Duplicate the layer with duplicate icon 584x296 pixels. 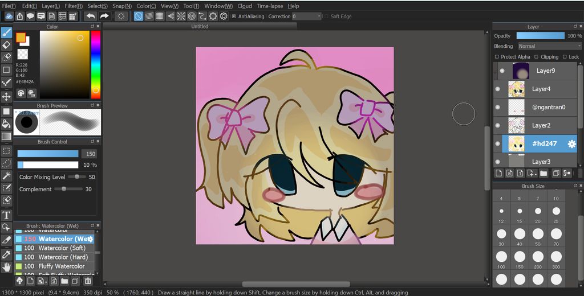[556, 173]
